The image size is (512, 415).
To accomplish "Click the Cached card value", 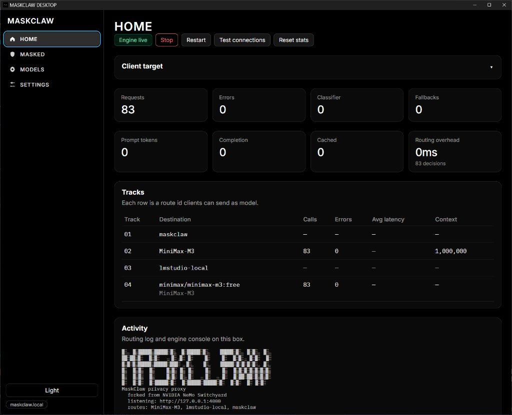I will coord(320,152).
